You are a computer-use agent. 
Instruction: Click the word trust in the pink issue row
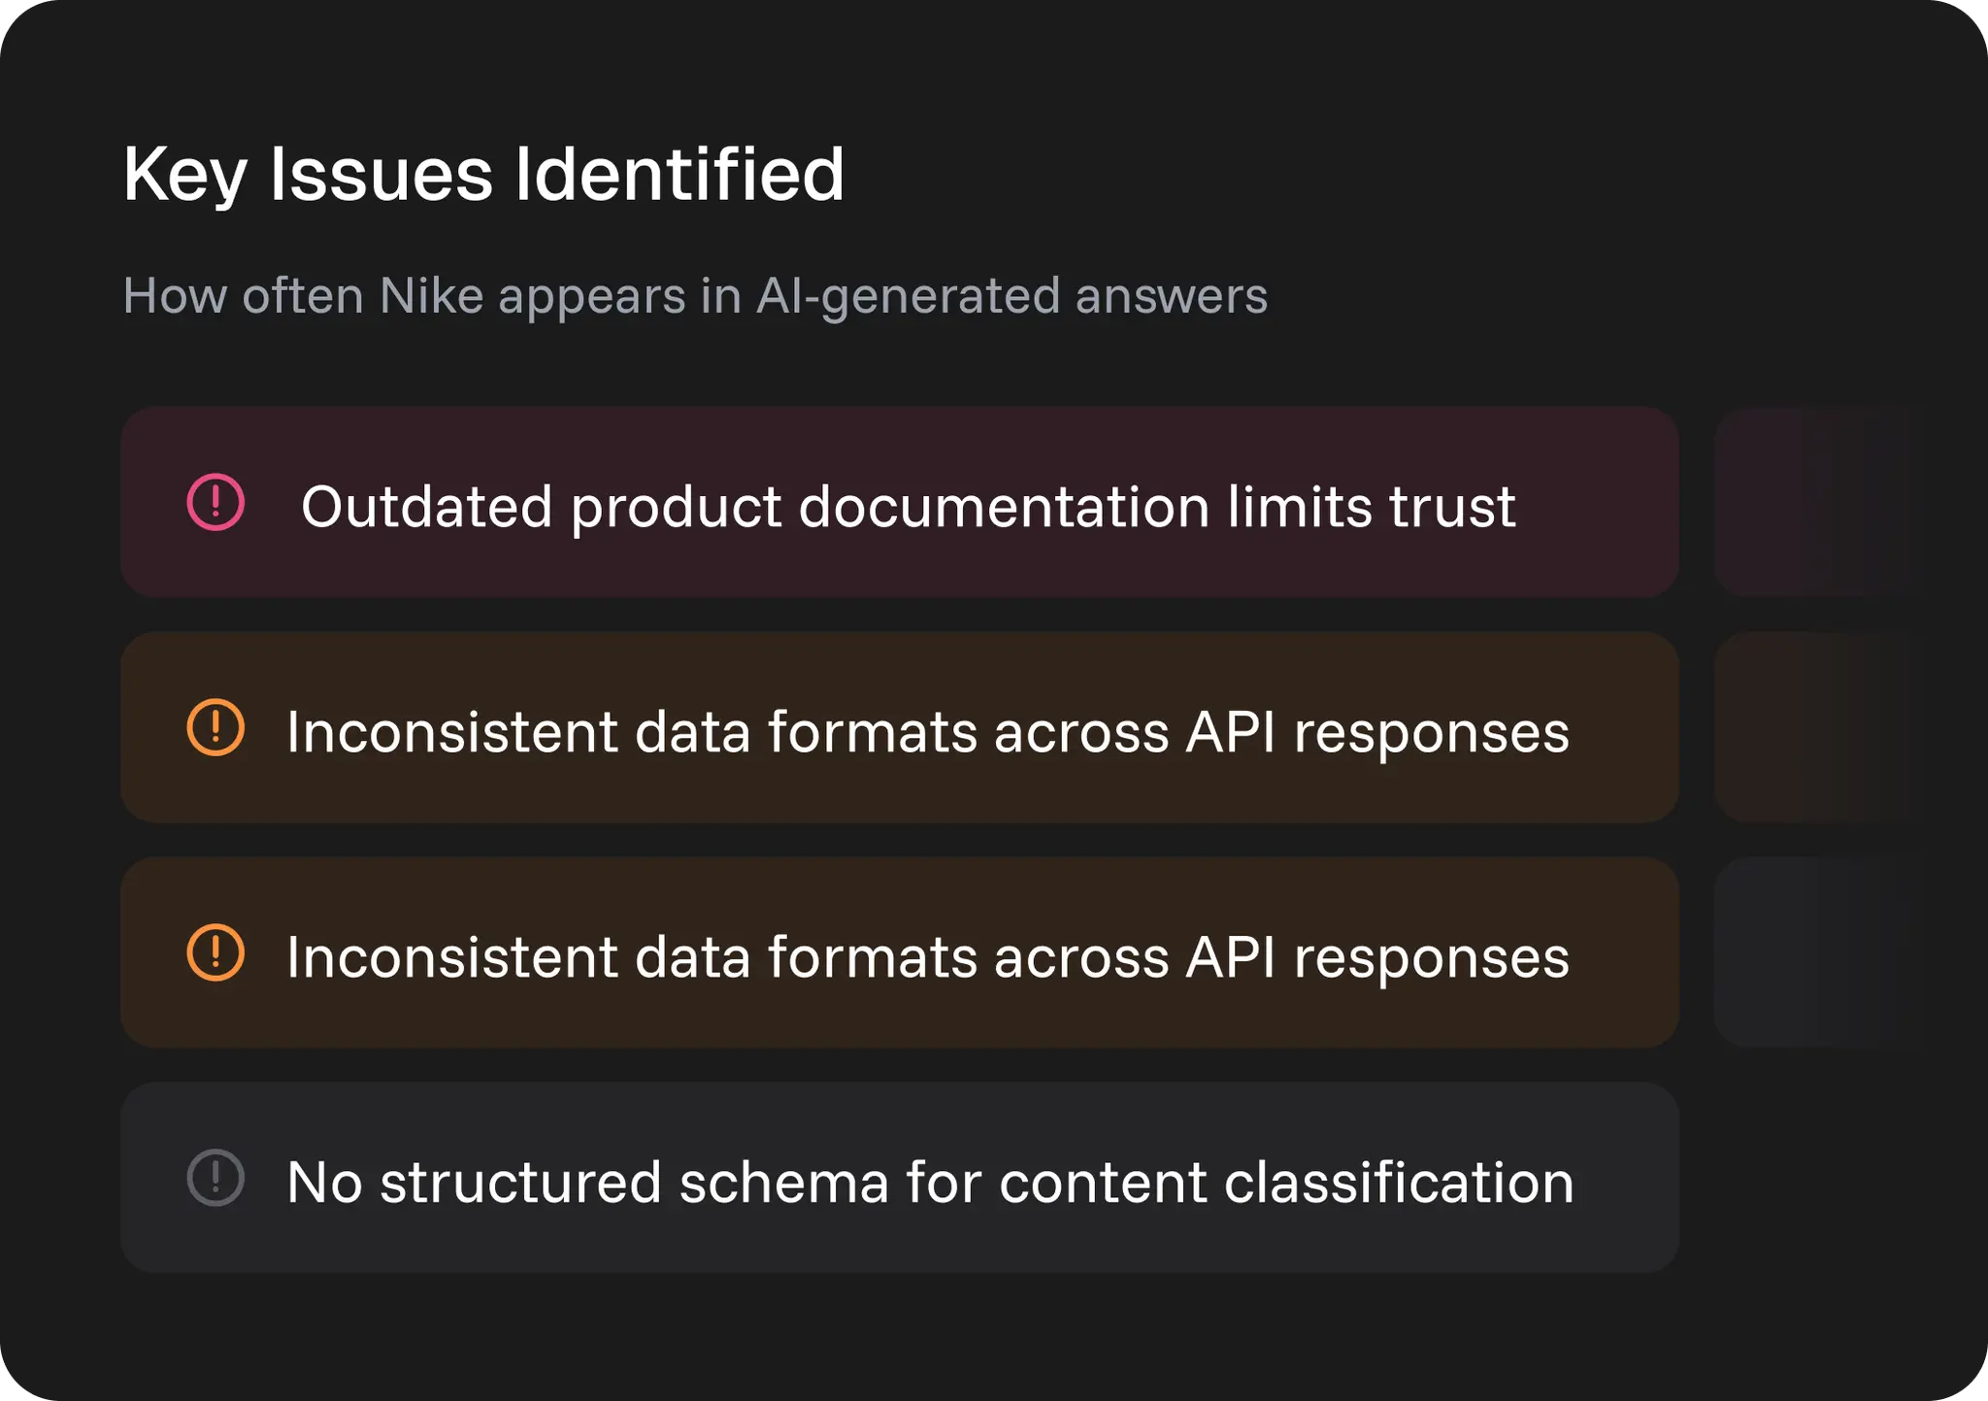coord(1452,507)
